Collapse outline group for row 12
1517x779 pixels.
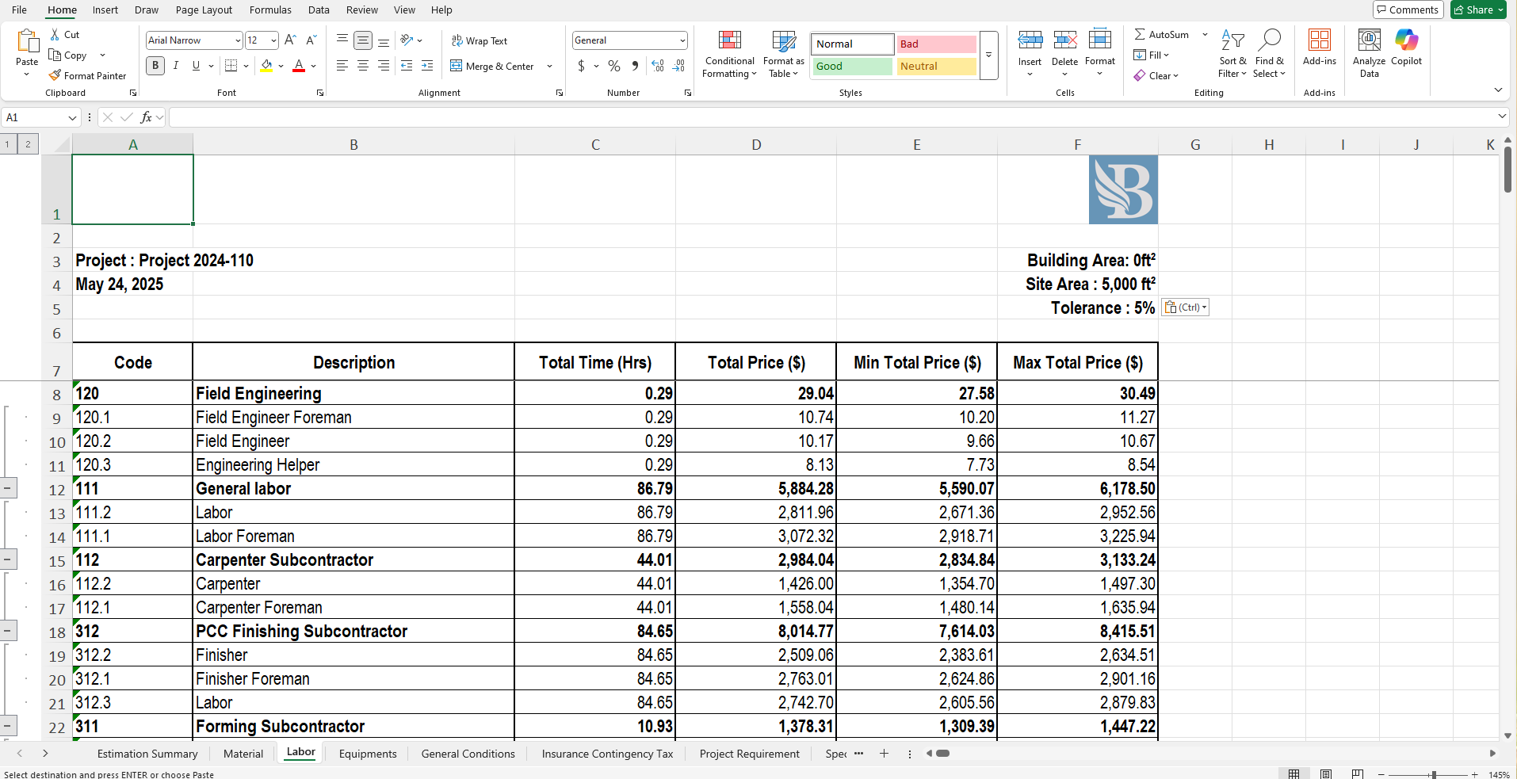7,488
